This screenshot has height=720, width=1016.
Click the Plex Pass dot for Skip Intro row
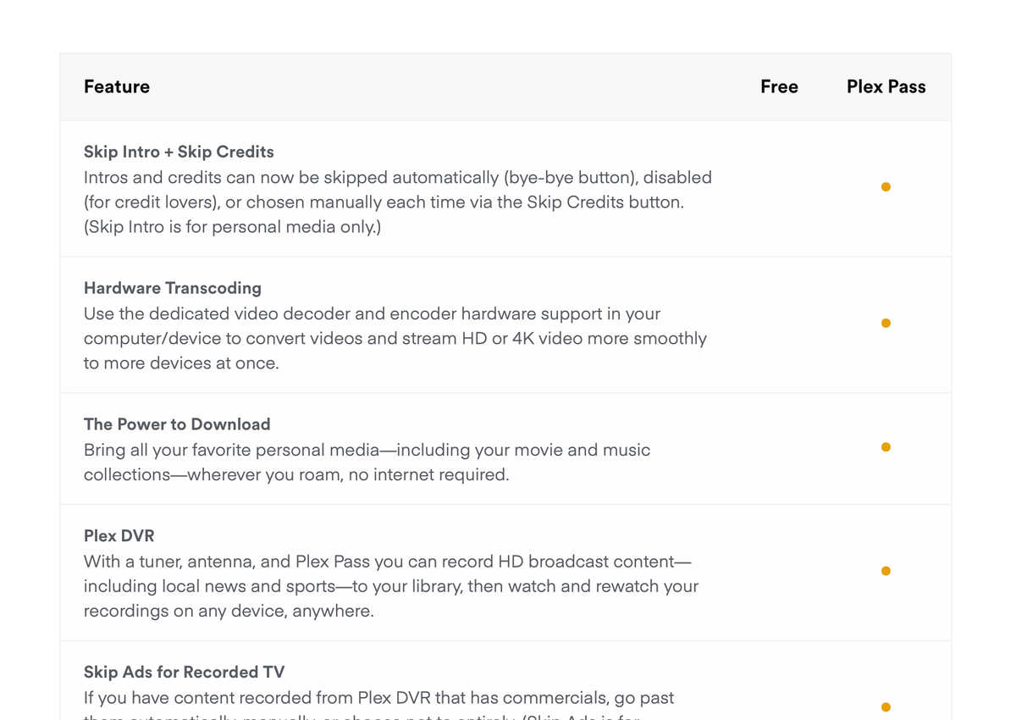coord(886,187)
